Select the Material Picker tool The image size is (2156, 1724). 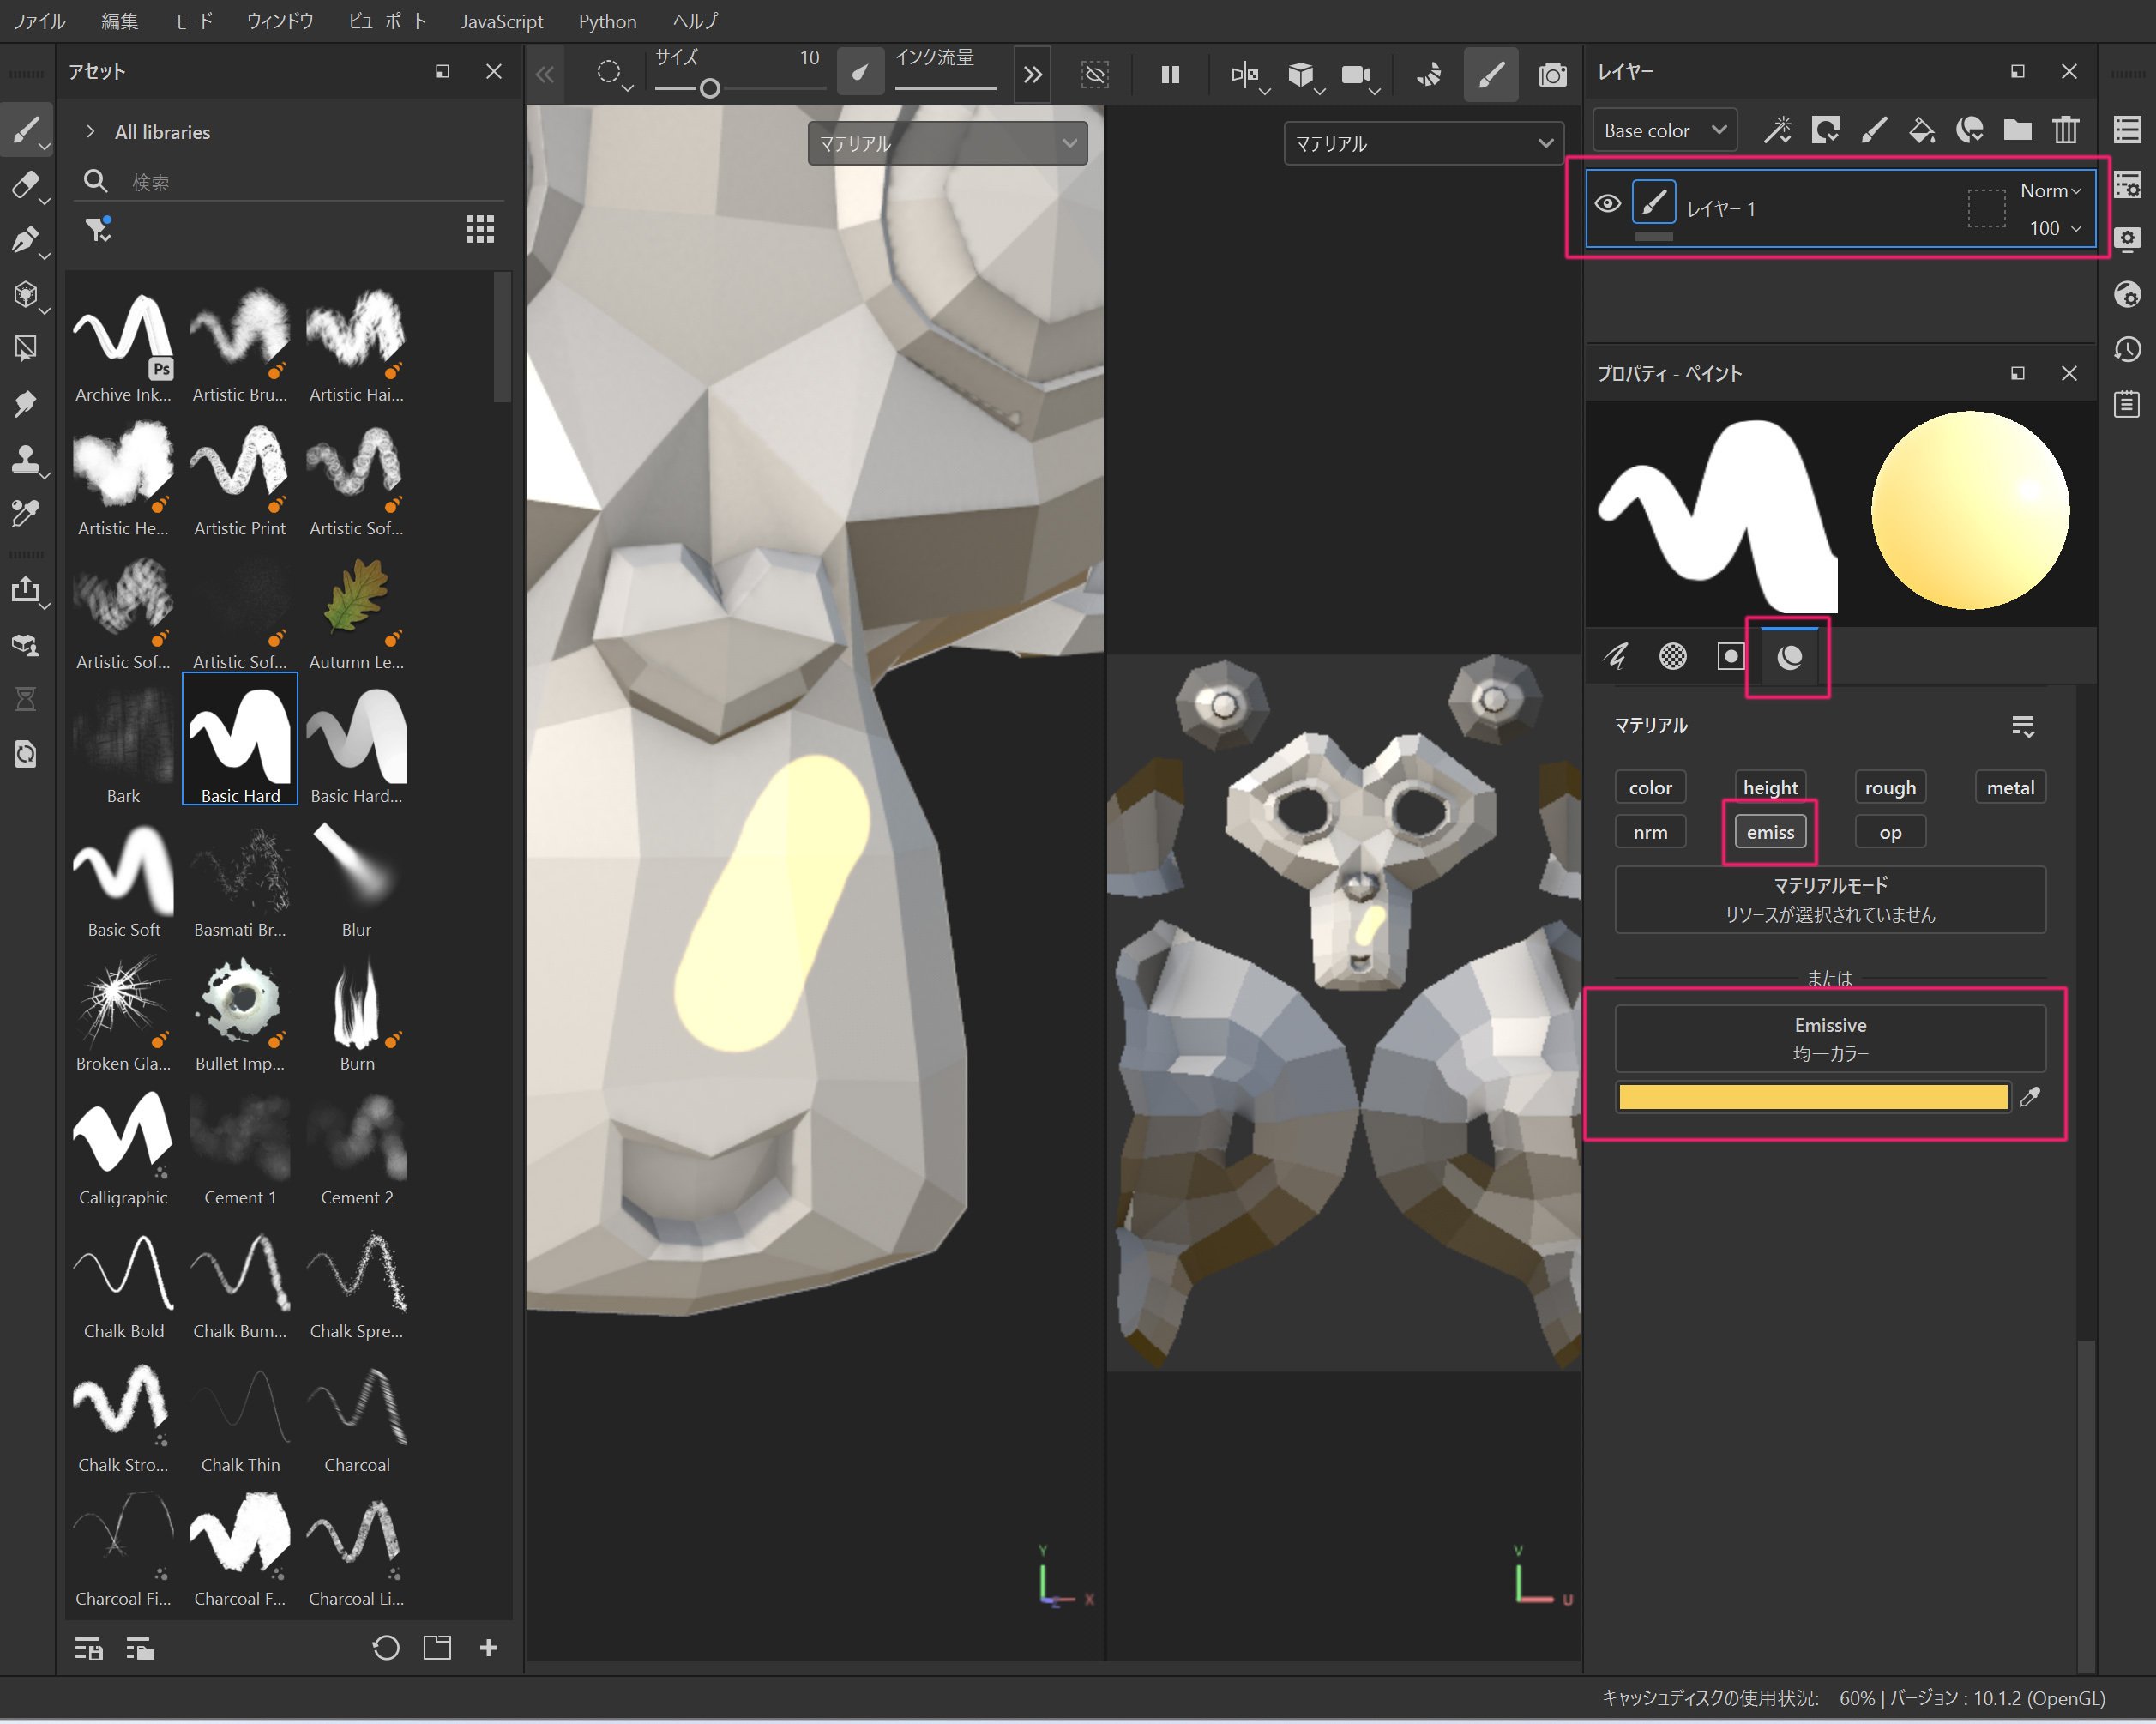coord(26,514)
